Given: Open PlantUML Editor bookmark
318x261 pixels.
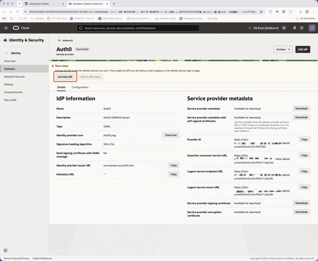Looking at the screenshot, I should click(x=166, y=18).
